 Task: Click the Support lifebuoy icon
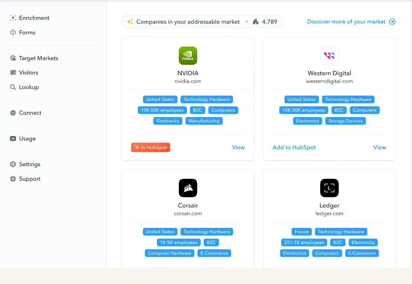[13, 179]
